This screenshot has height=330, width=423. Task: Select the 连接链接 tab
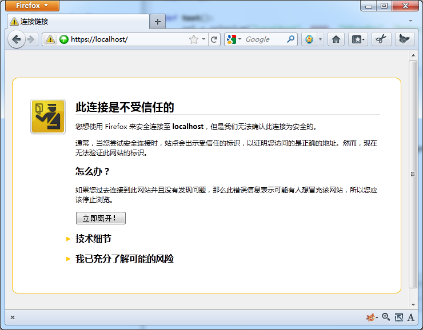click(x=78, y=22)
